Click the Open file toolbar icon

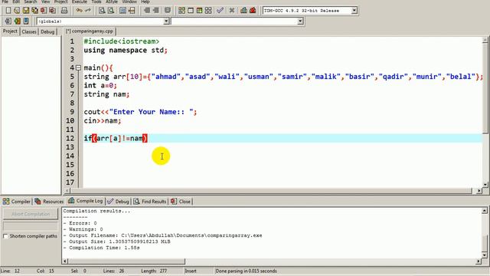(x=17, y=10)
